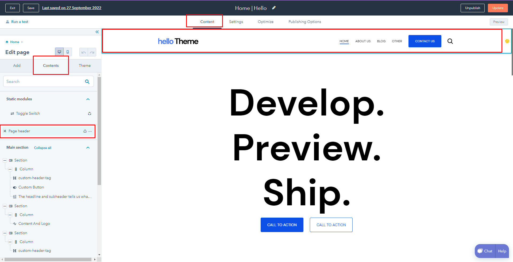Switch to desktop preview view
Viewport: 513px width, 262px height.
(x=59, y=52)
